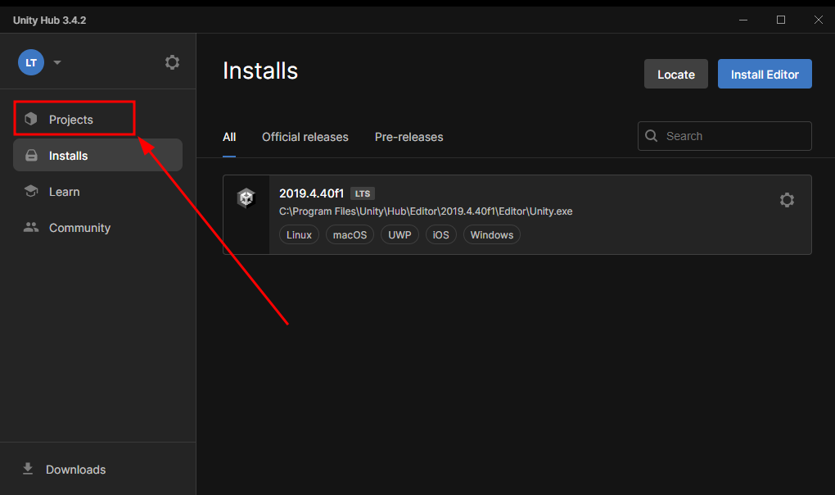Click the Install Editor button
This screenshot has height=495, width=835.
[764, 74]
